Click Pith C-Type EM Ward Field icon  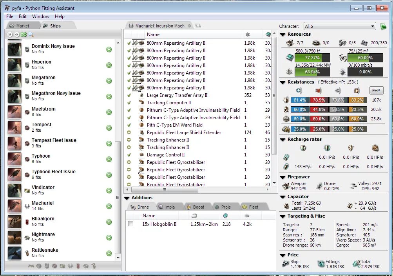click(141, 125)
